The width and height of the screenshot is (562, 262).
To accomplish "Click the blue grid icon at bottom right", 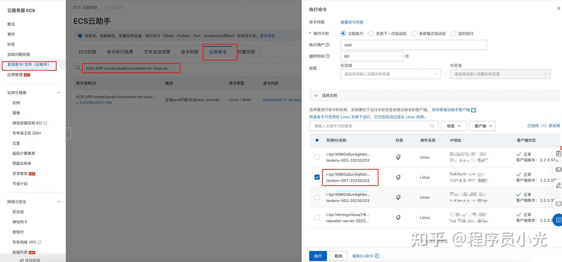I will 558,220.
